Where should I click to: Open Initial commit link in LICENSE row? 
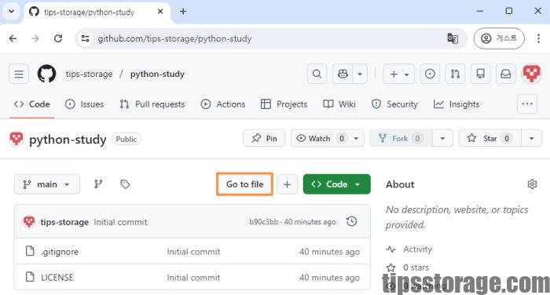pos(193,278)
